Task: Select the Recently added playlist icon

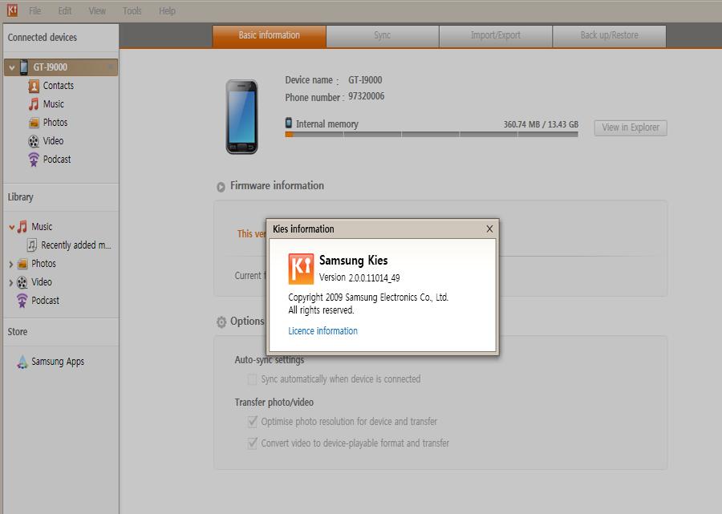Action: click(x=32, y=245)
